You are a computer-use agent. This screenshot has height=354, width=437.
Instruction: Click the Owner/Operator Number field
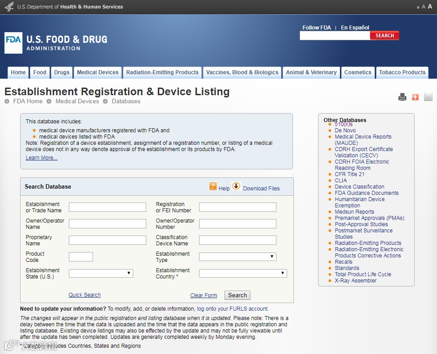pos(238,223)
